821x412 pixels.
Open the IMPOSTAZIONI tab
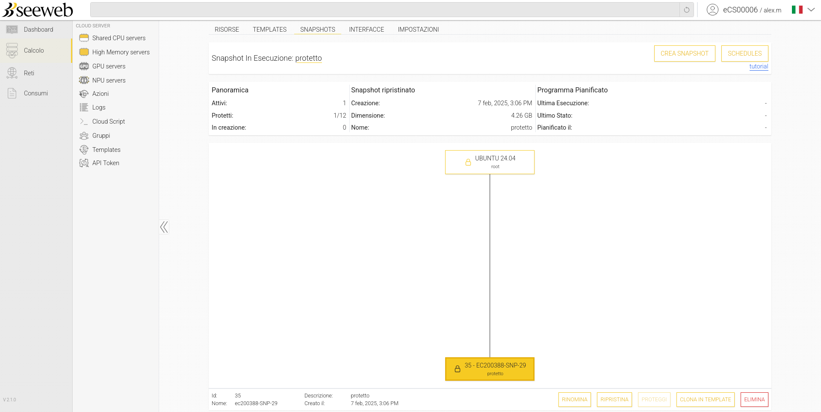(x=418, y=30)
